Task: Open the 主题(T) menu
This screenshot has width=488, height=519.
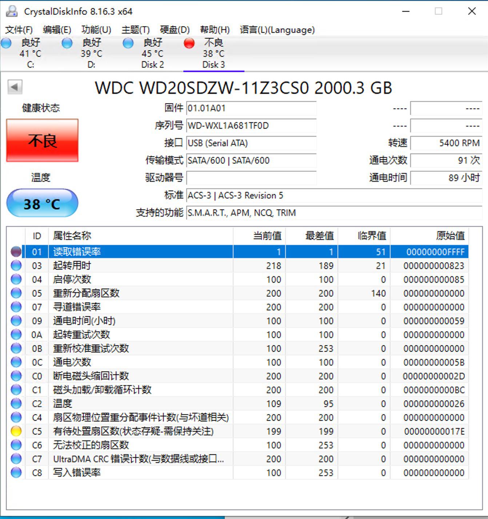Action: coord(135,30)
